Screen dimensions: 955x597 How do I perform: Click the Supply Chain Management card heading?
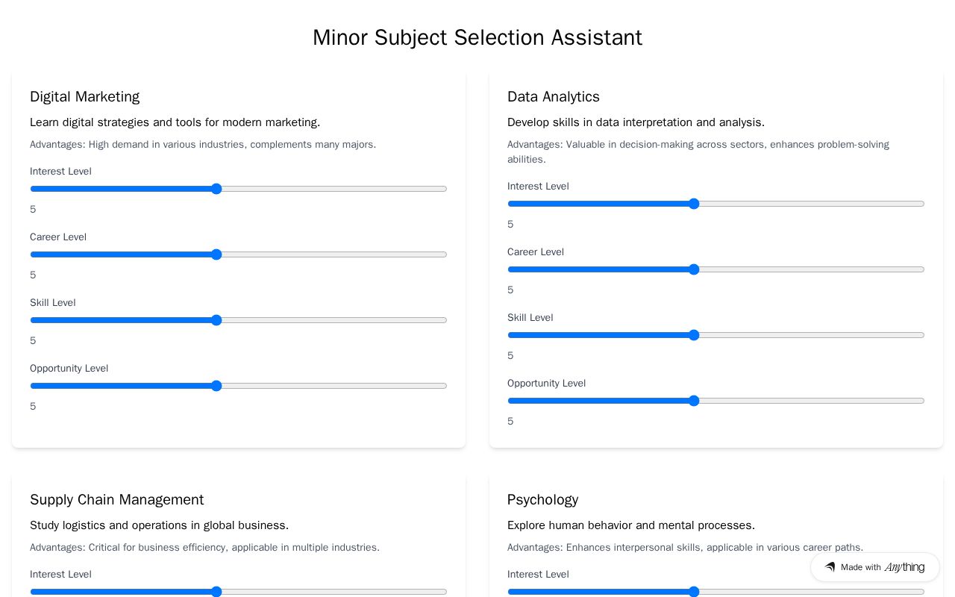click(x=117, y=500)
